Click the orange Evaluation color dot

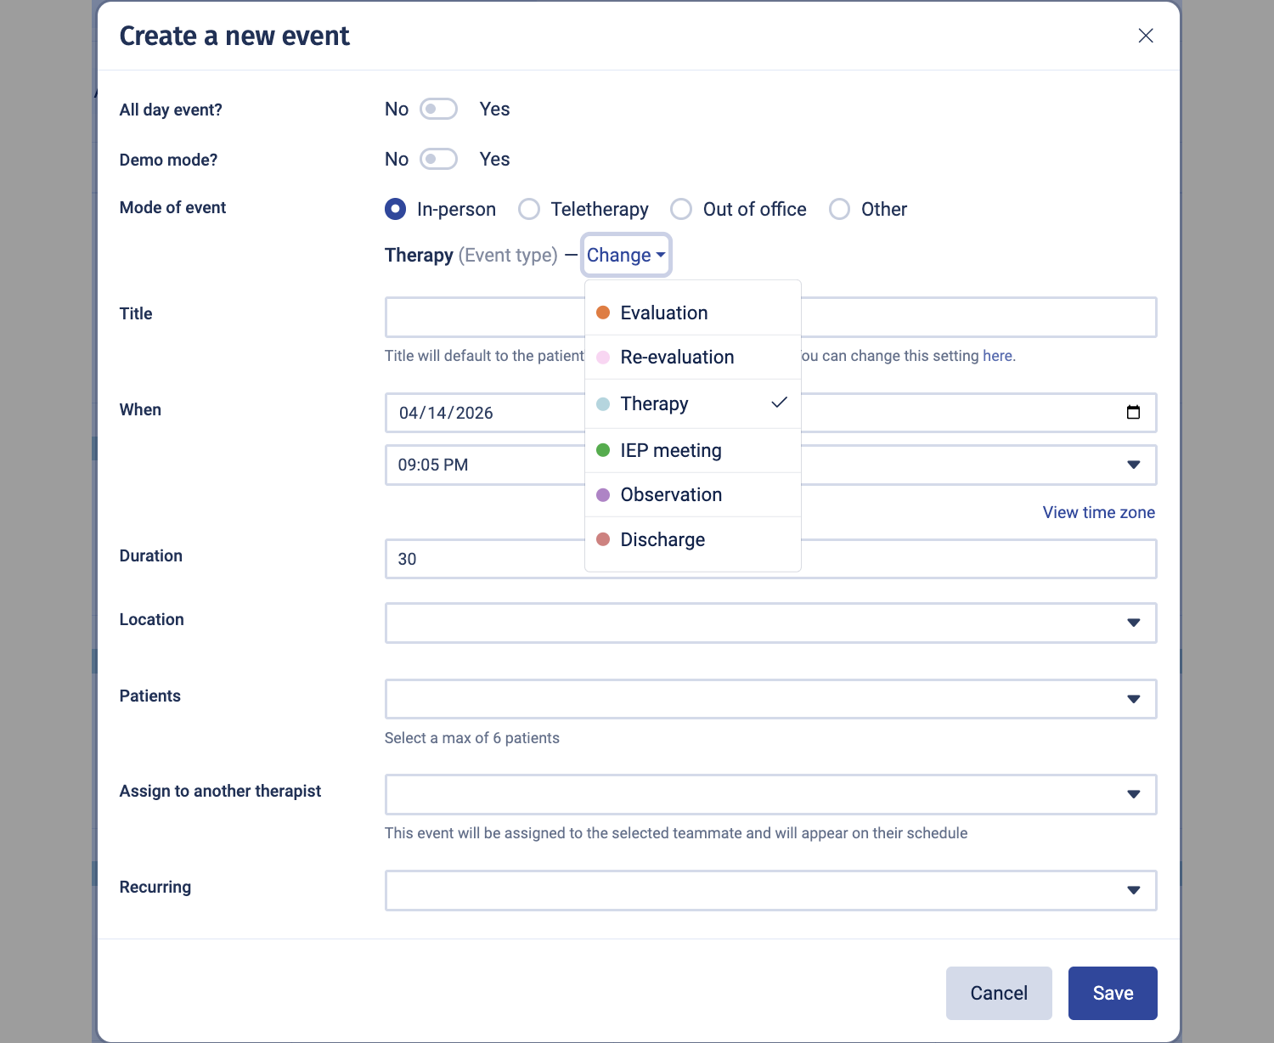point(603,313)
